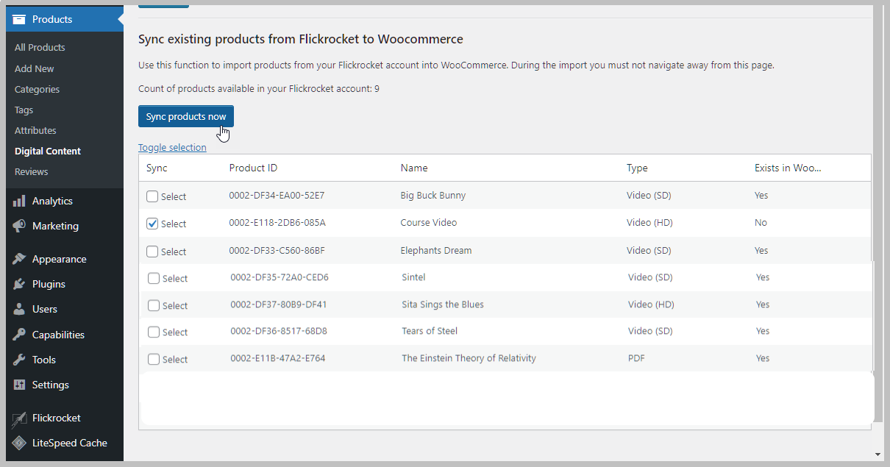
Task: Click the Users person icon
Action: pyautogui.click(x=19, y=309)
